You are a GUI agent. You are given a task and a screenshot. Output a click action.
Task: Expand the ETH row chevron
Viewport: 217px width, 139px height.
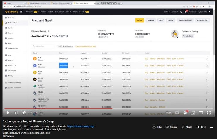[207, 65]
